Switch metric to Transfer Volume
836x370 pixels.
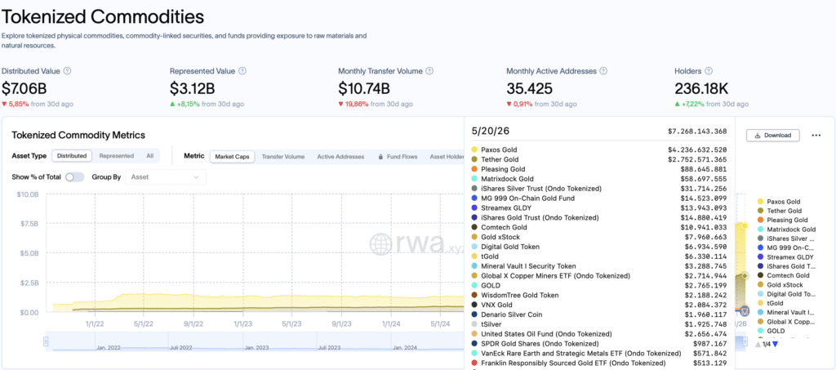click(283, 157)
